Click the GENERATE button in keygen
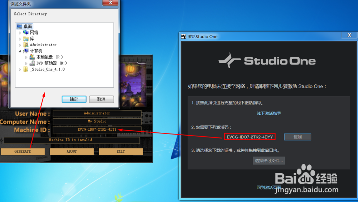This screenshot has height=202, width=358. 23,151
